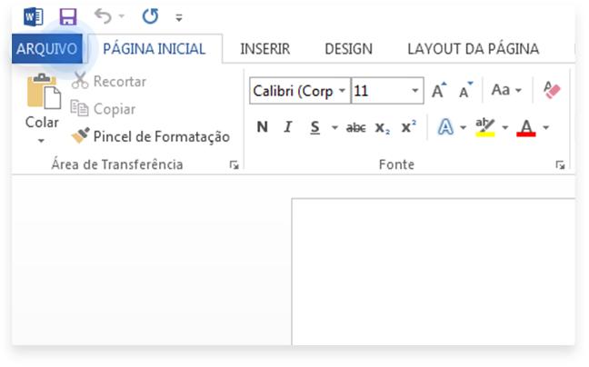Select the LAYOUT DA PÁGINA tab
This screenshot has height=367, width=589.
click(474, 49)
